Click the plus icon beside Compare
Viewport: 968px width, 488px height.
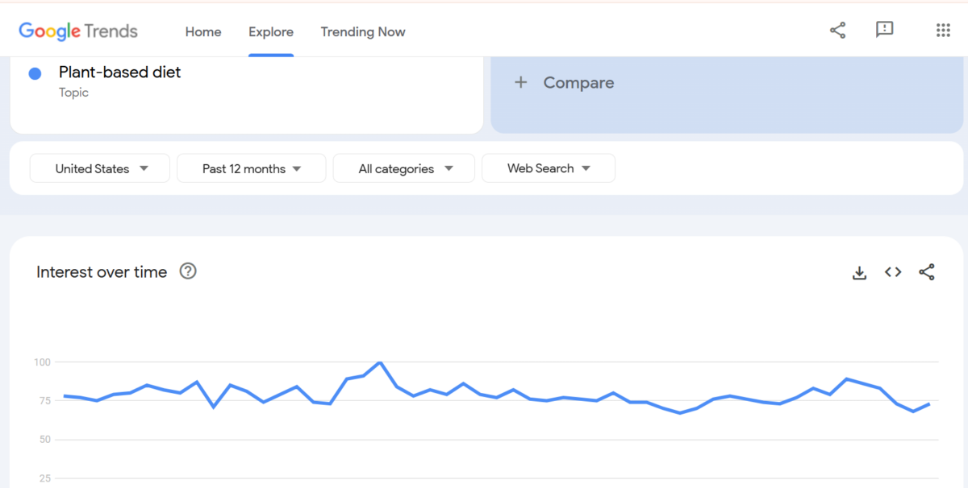521,82
